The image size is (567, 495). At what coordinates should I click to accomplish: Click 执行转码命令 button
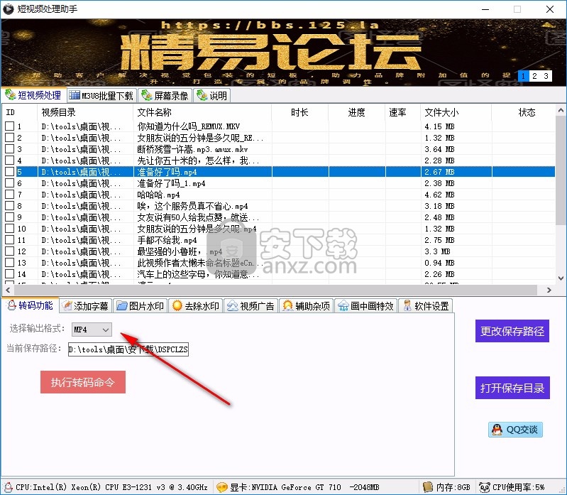(83, 382)
